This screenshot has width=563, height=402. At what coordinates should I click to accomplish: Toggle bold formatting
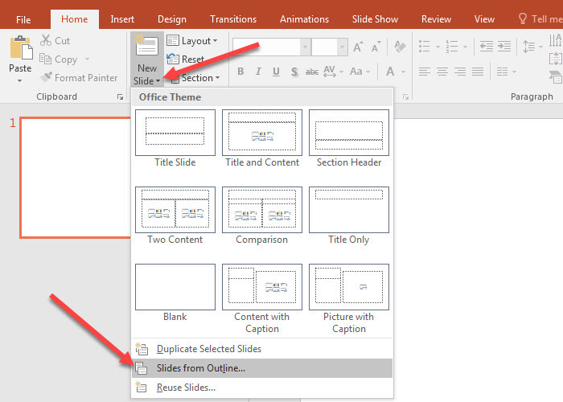pos(240,72)
